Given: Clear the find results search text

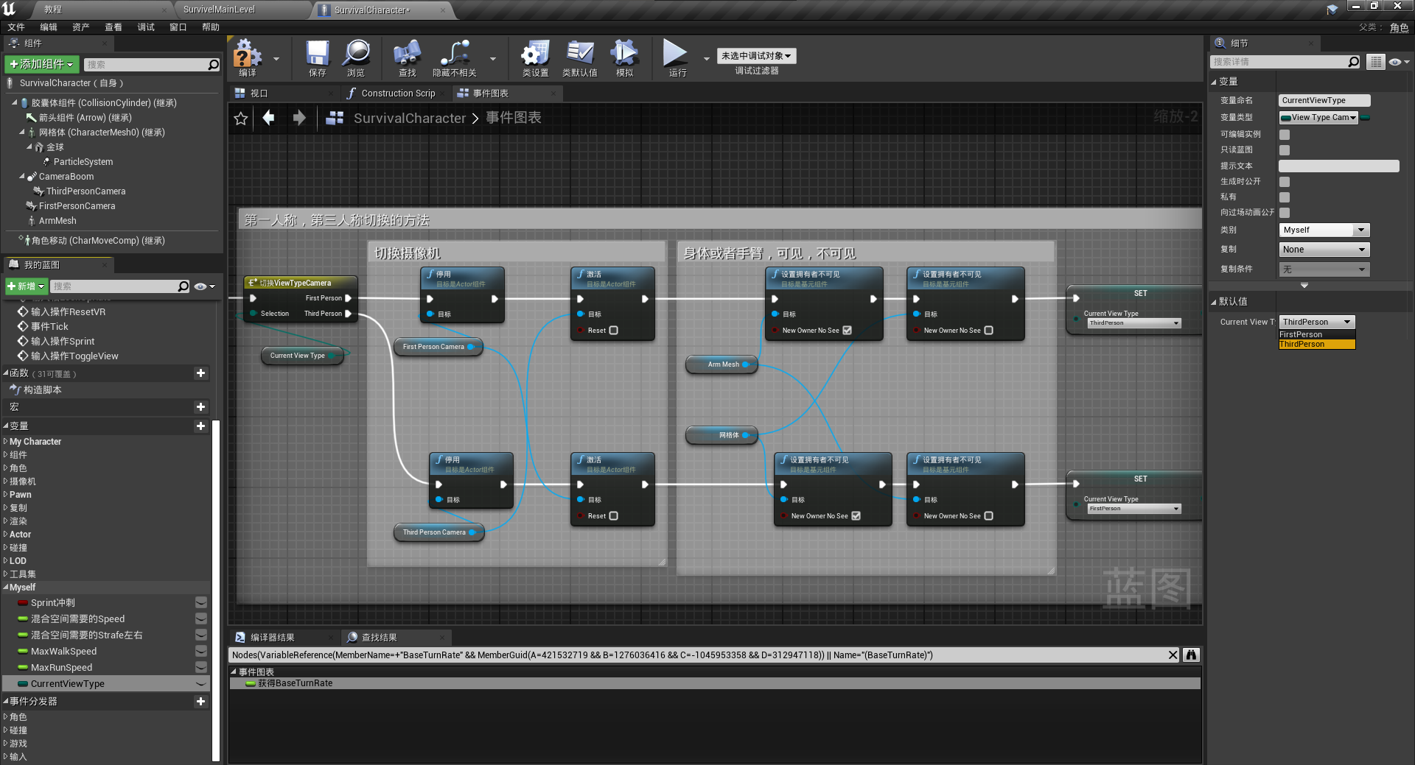Looking at the screenshot, I should 1173,655.
